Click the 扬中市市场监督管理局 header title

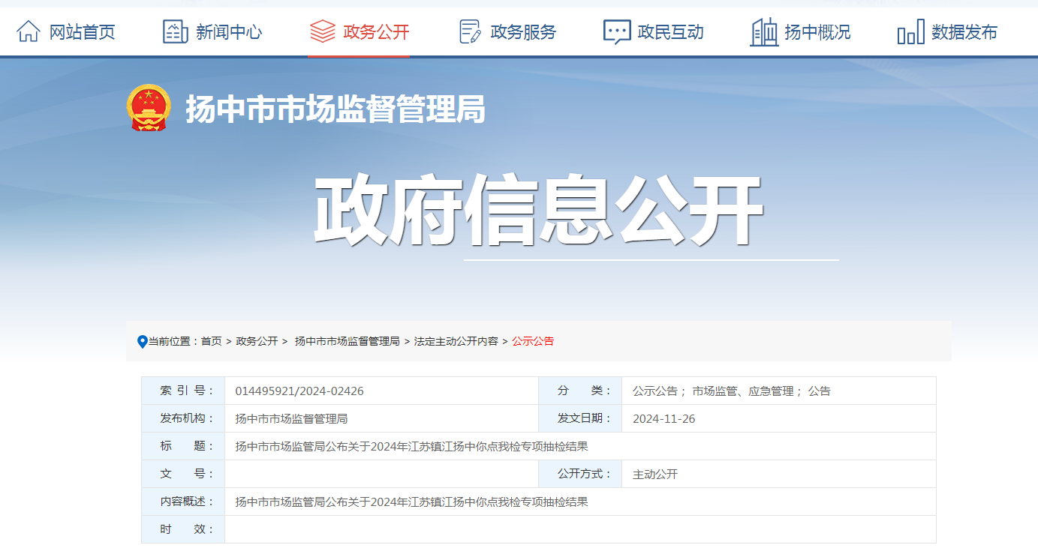(335, 109)
